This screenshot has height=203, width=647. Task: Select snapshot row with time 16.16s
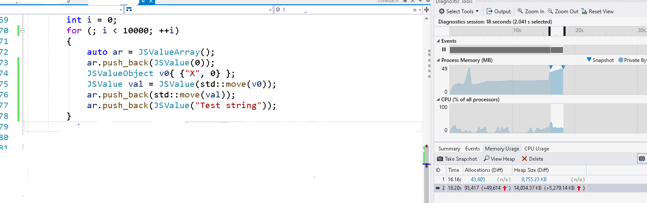tap(540, 179)
